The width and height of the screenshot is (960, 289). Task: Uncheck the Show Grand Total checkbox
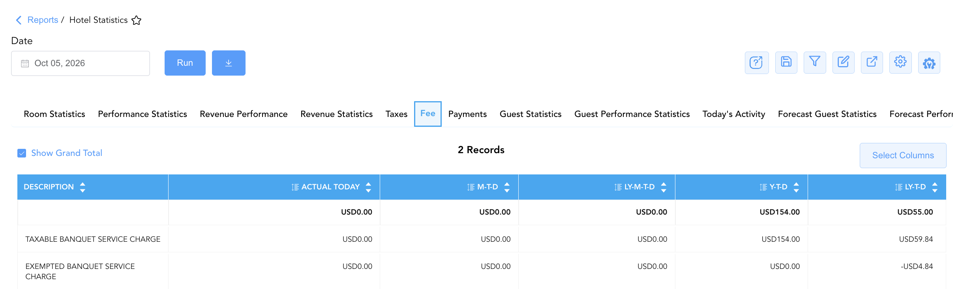coord(22,153)
